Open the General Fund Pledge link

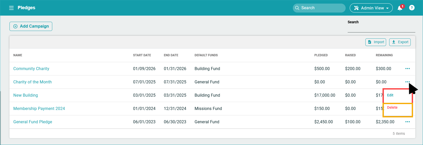(33, 122)
